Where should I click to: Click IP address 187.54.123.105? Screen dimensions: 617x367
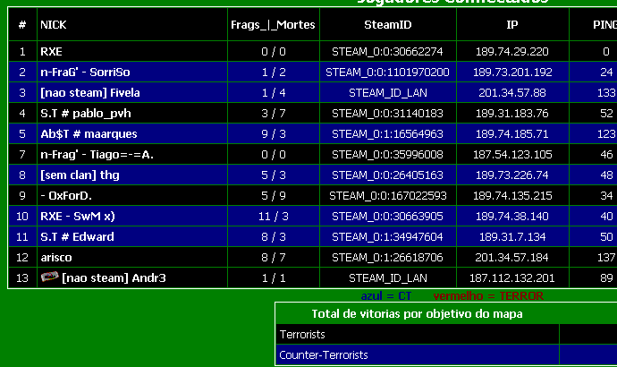[512, 154]
